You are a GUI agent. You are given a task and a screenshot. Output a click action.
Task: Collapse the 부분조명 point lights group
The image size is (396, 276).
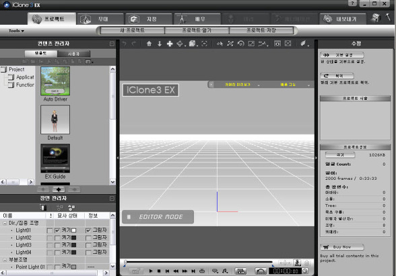(x=5, y=260)
